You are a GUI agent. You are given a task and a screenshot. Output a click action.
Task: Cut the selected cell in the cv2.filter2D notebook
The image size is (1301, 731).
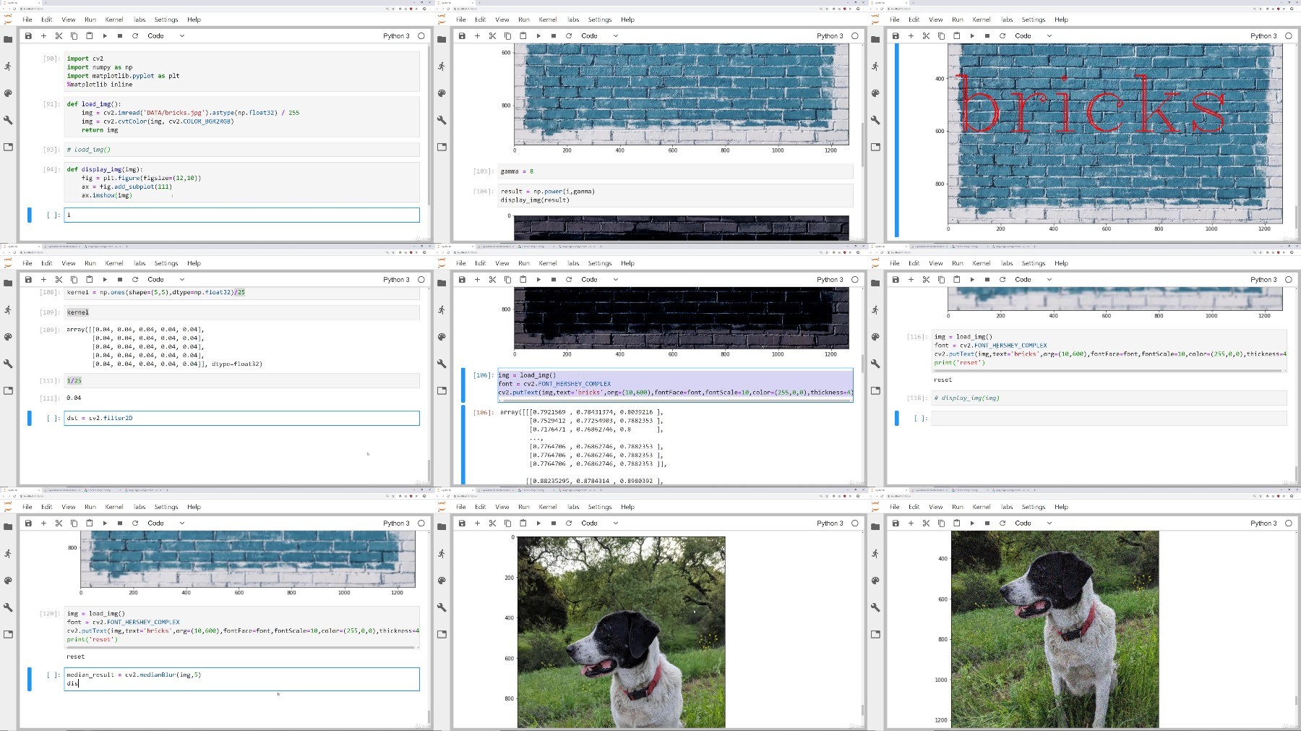[x=59, y=279]
